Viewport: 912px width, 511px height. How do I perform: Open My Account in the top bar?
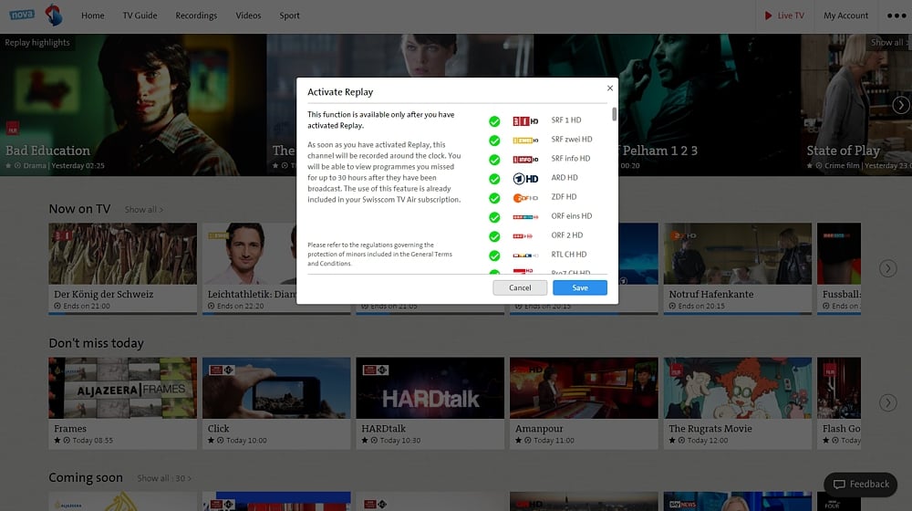(x=845, y=16)
